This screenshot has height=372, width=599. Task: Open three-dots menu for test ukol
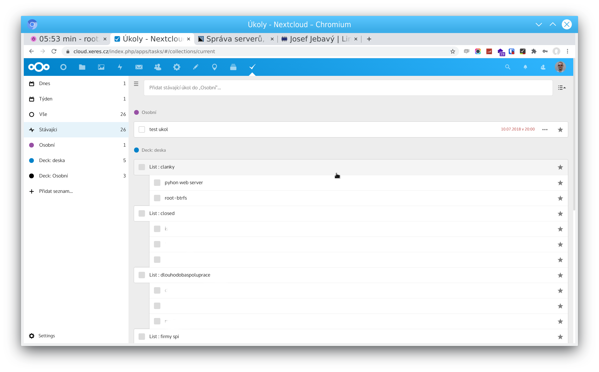coord(545,130)
